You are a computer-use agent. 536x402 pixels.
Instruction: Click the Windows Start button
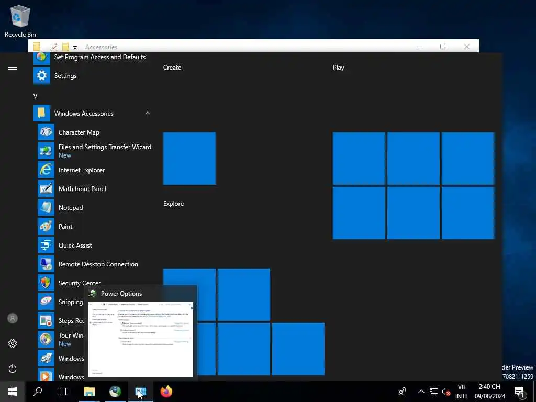point(13,392)
